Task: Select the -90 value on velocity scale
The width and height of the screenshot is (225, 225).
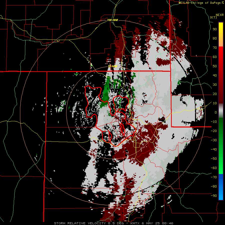Action: point(214,196)
